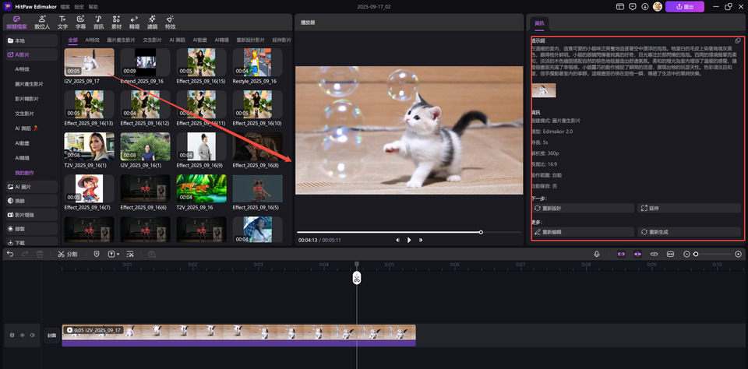748x369 pixels.
Task: Click the timeline zoom slider handle
Action: 696,254
